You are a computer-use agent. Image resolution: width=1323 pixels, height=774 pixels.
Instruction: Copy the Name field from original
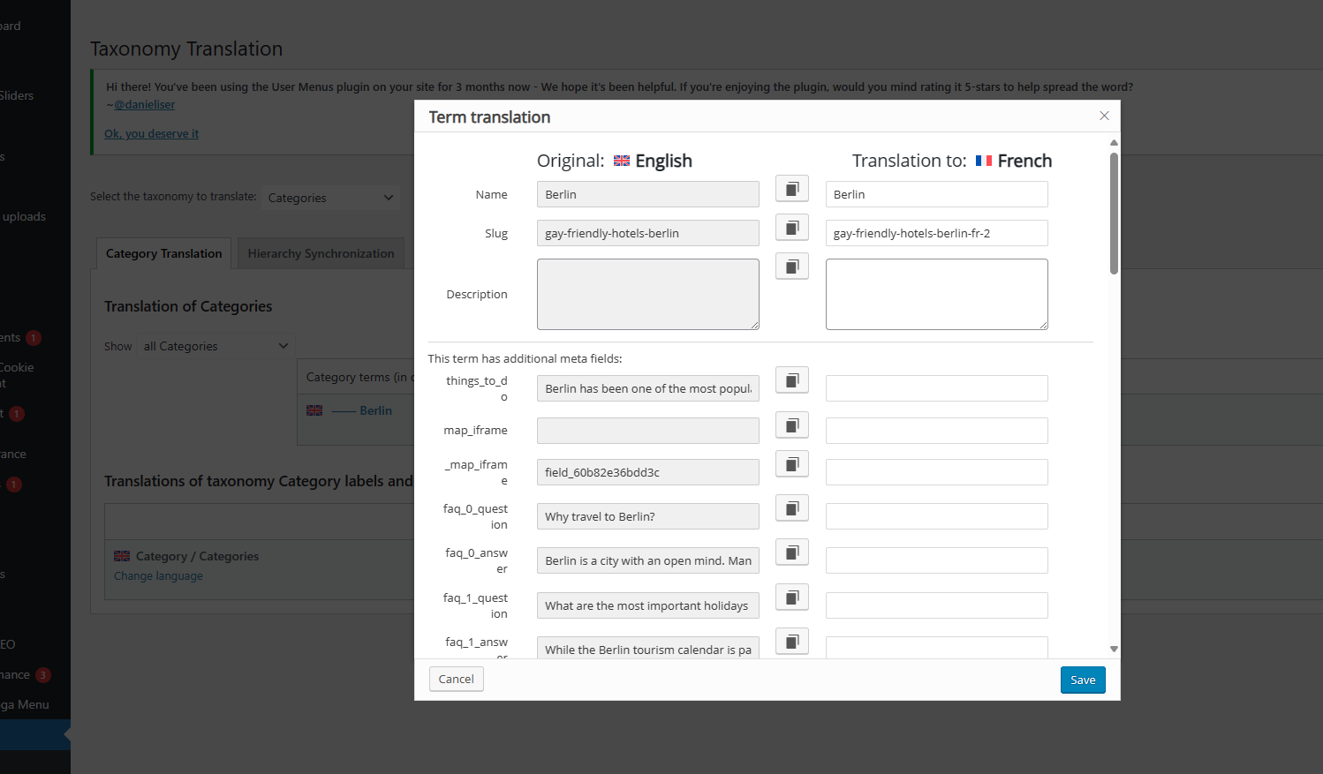(x=792, y=188)
